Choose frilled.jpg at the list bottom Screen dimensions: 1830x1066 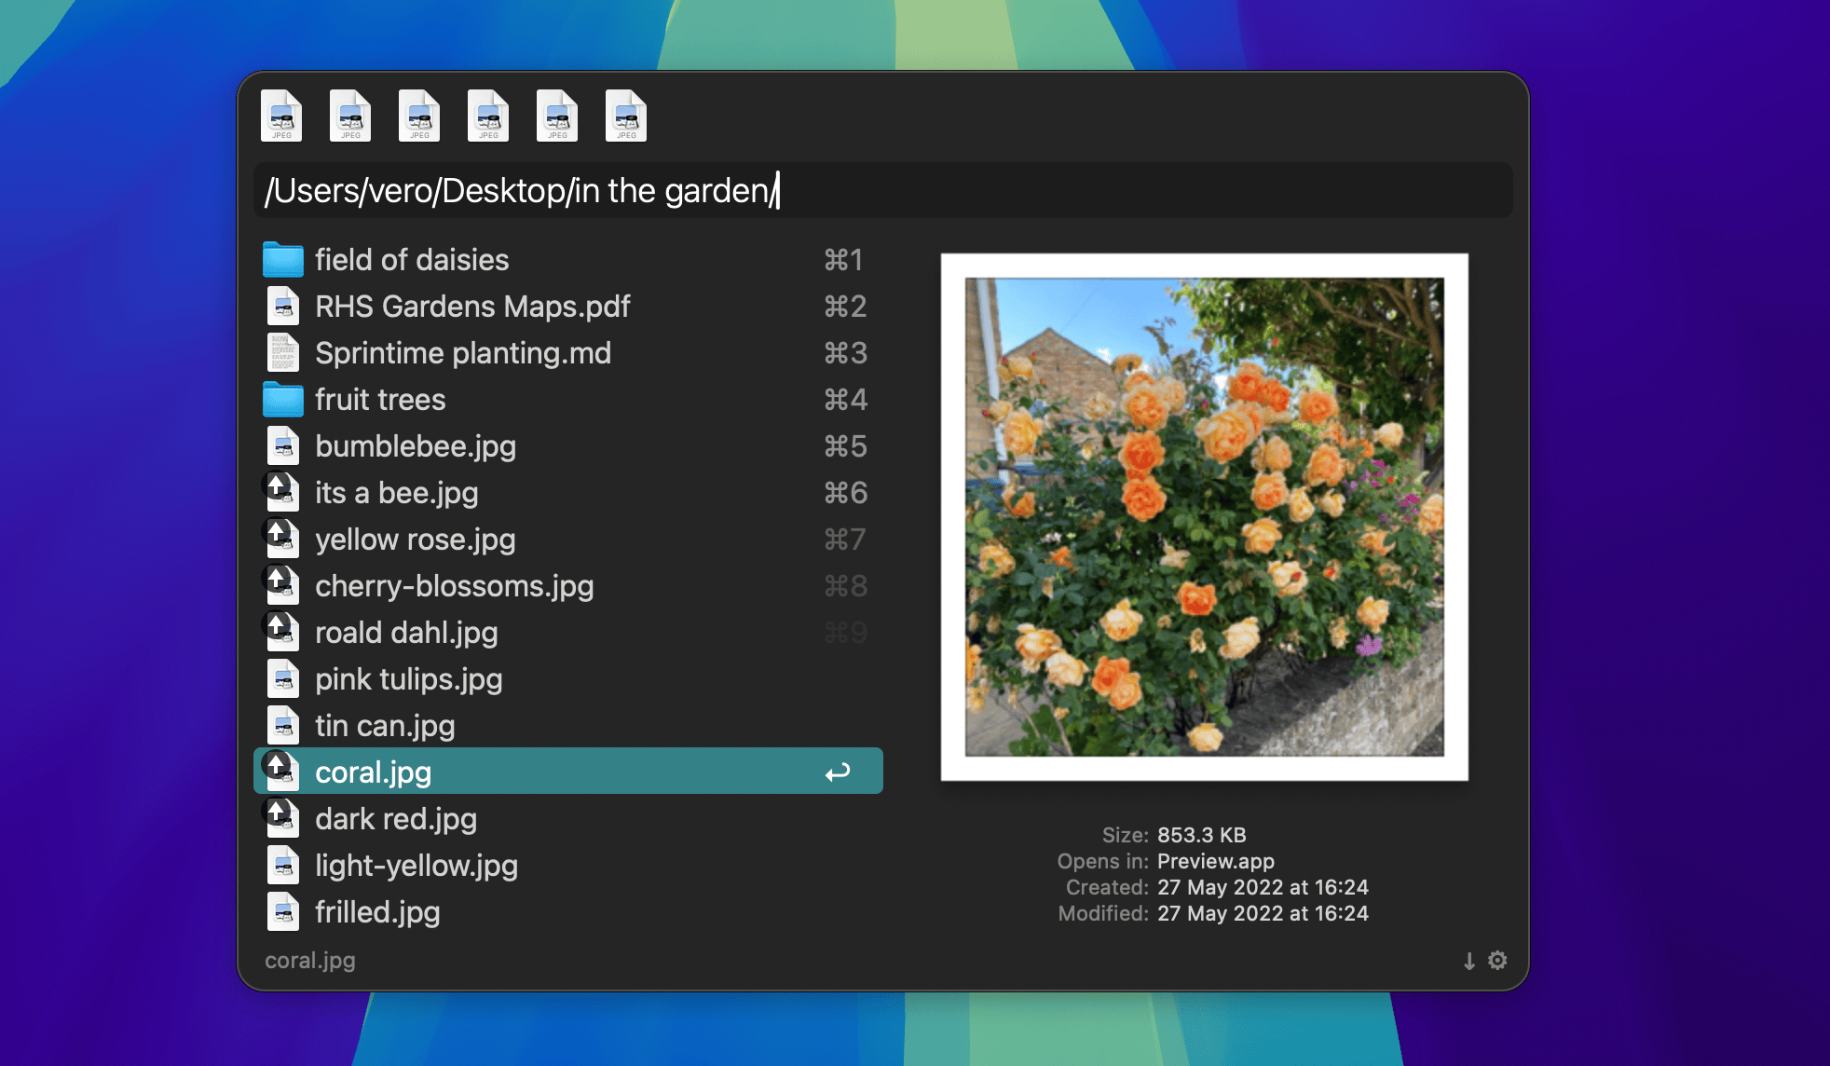[377, 912]
